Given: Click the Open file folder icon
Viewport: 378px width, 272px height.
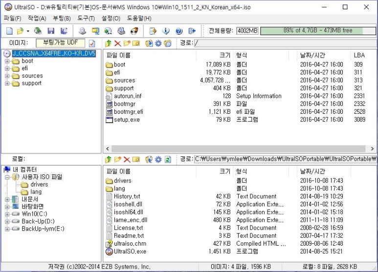Looking at the screenshot, I should [20, 31].
